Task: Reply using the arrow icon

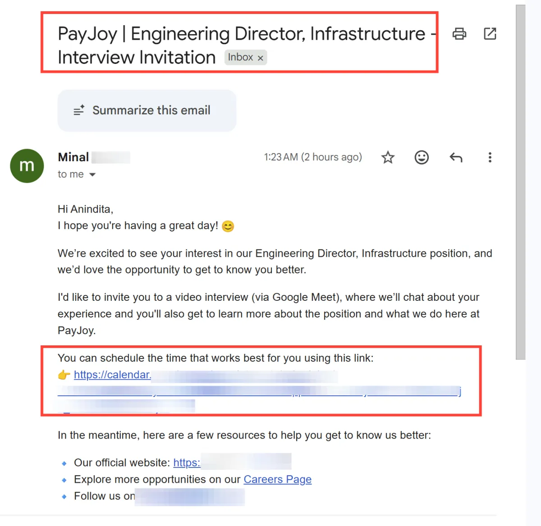Action: click(x=456, y=157)
